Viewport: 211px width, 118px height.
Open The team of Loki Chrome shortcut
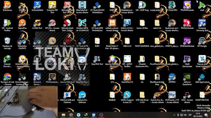click(x=7, y=77)
